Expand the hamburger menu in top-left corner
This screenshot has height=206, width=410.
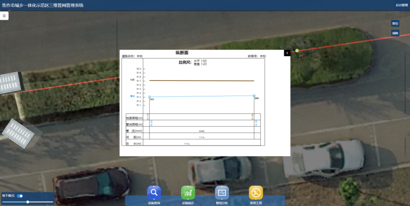(x=4, y=16)
